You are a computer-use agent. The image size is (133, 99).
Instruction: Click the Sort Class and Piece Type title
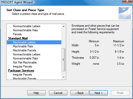[x=25, y=10]
